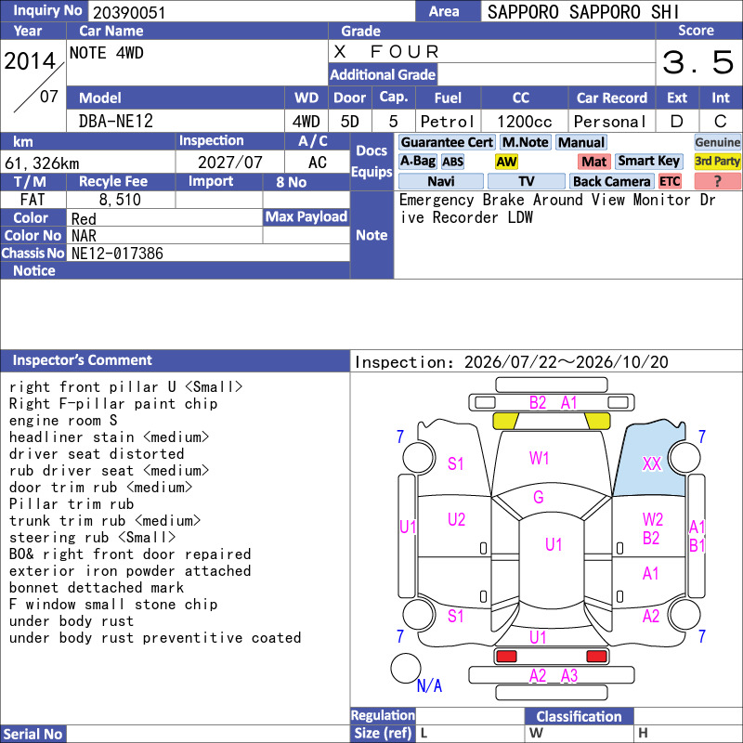Click the Inquiry No value 20390051
743x743 pixels.
point(129,13)
